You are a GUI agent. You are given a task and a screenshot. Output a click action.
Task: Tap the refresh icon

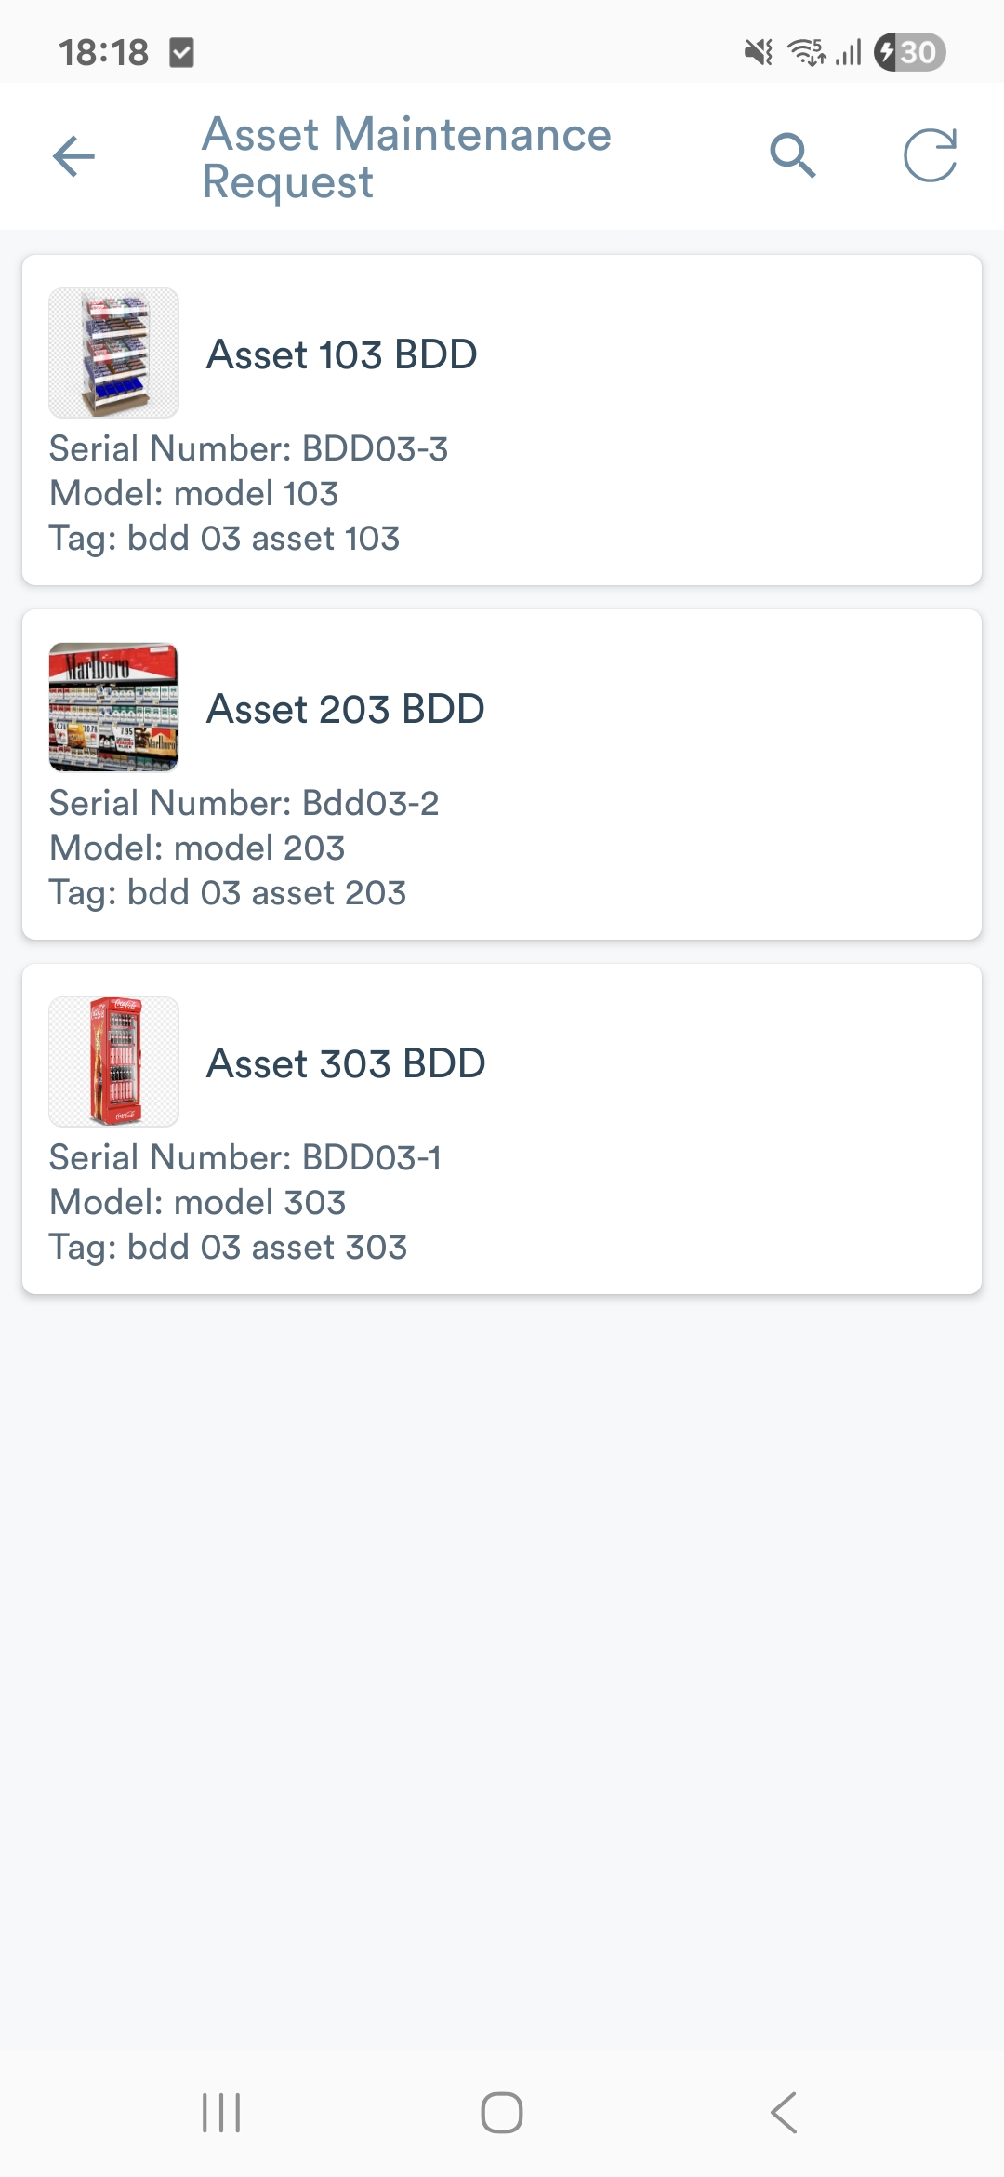930,155
